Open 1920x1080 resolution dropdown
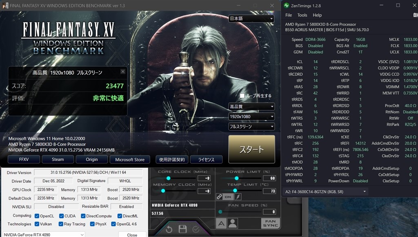This screenshot has height=237, width=418. [x=251, y=116]
